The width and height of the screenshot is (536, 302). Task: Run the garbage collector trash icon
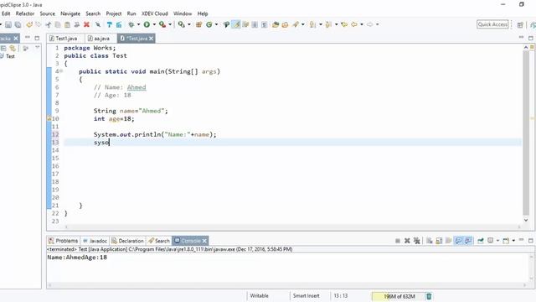(429, 296)
